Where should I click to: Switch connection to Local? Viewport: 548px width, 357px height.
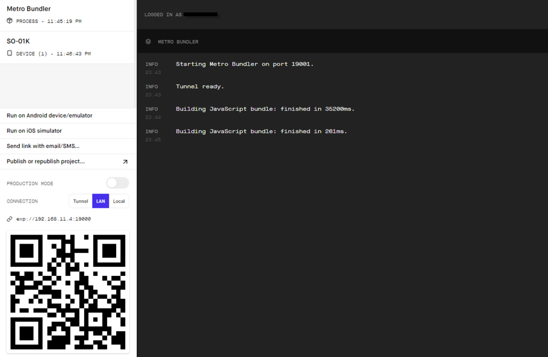pyautogui.click(x=119, y=201)
